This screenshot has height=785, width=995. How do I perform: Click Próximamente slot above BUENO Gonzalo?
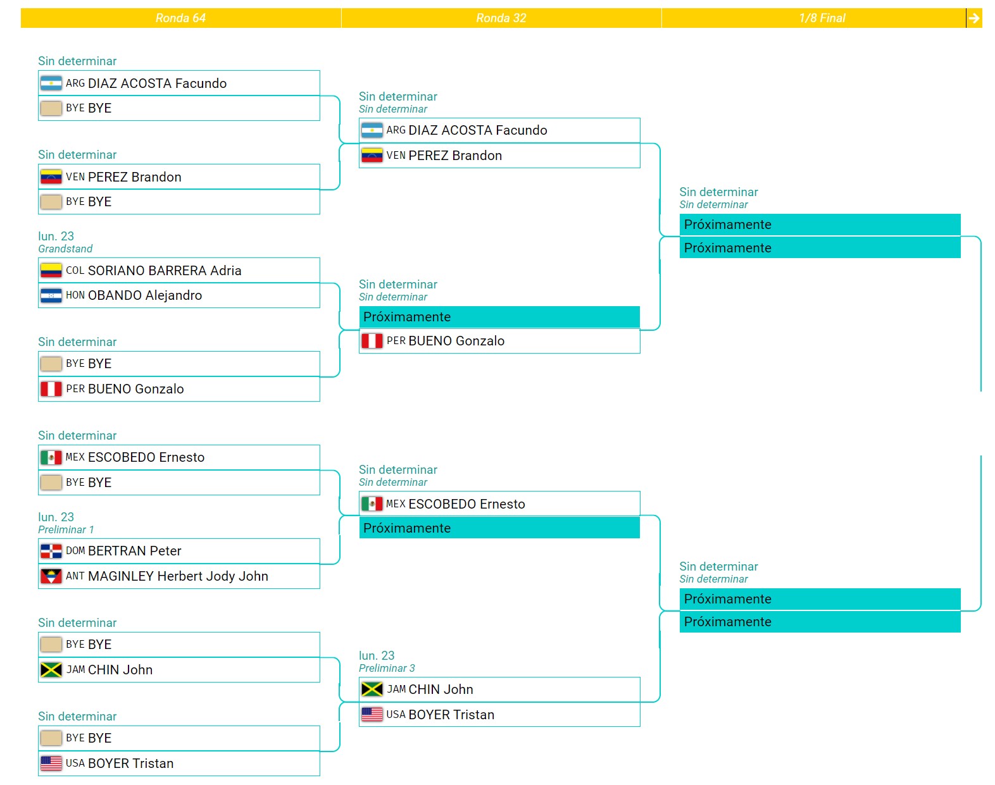coord(499,317)
